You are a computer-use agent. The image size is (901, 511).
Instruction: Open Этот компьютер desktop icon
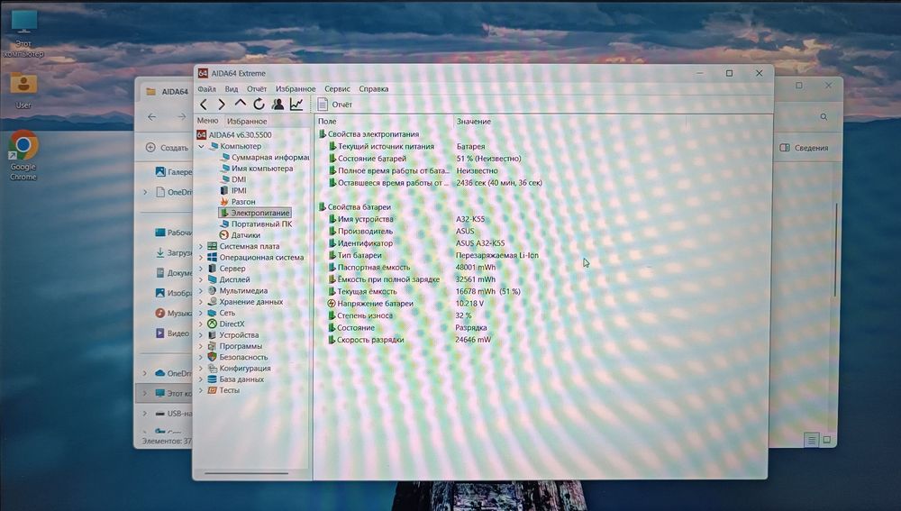(x=23, y=33)
